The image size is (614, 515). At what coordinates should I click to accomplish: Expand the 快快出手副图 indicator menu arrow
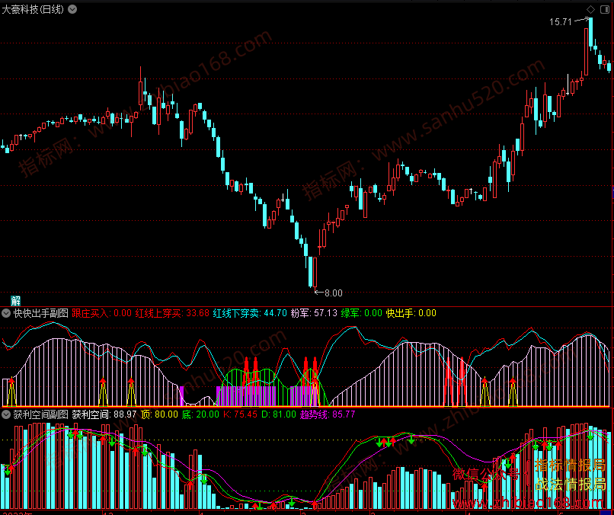coord(6,313)
